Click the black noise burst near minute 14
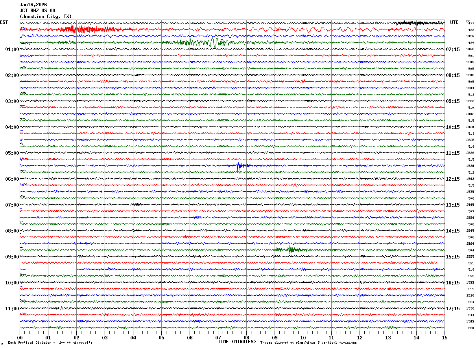 point(419,23)
